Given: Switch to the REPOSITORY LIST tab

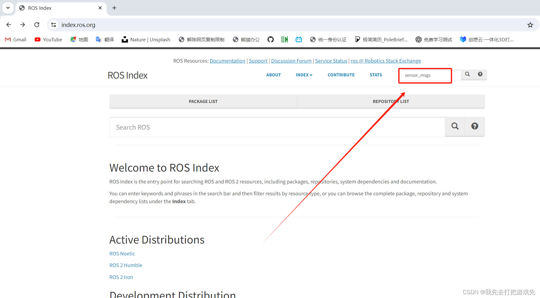Looking at the screenshot, I should click(x=391, y=101).
